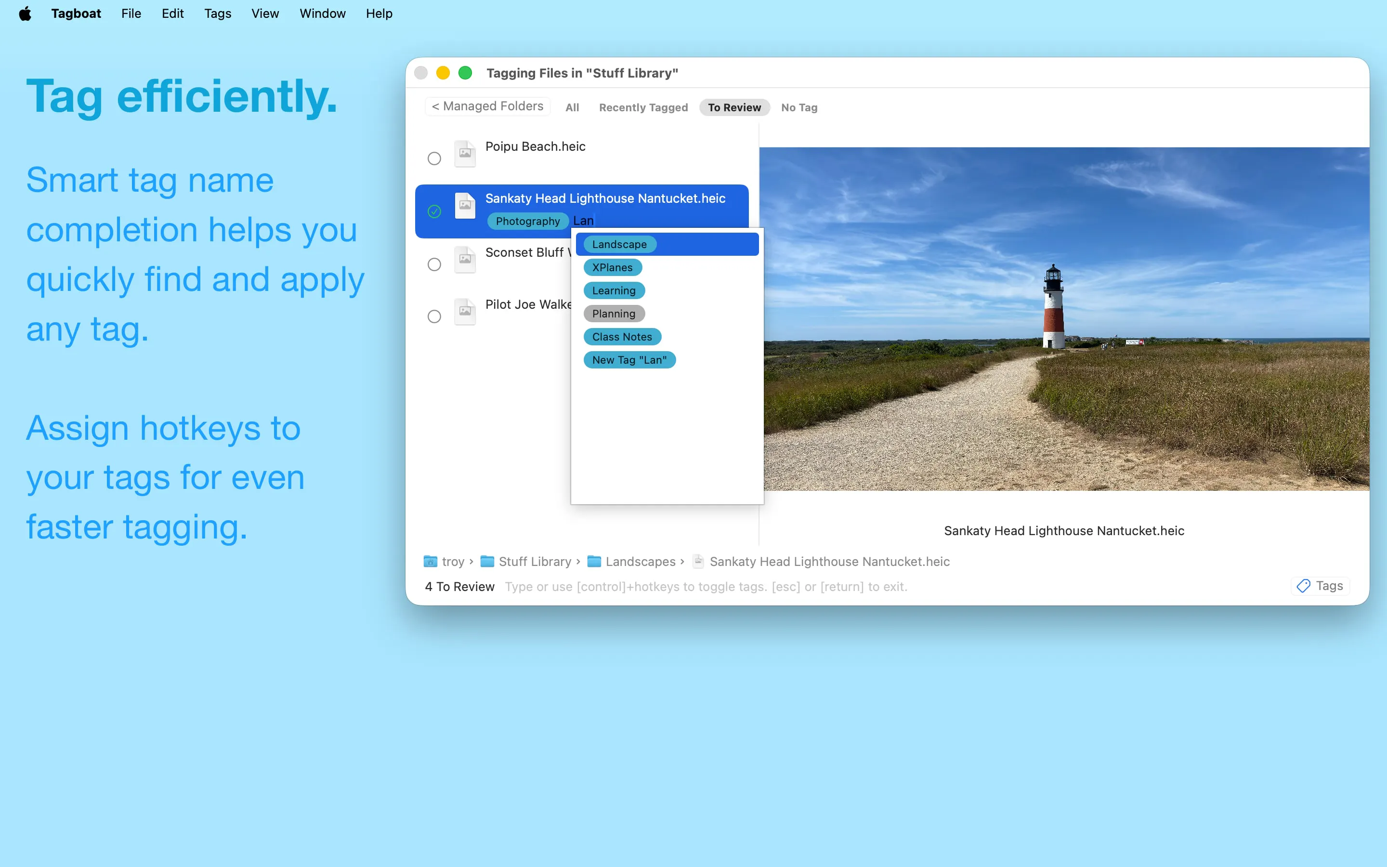Click the 4 To Review status count

click(x=459, y=587)
